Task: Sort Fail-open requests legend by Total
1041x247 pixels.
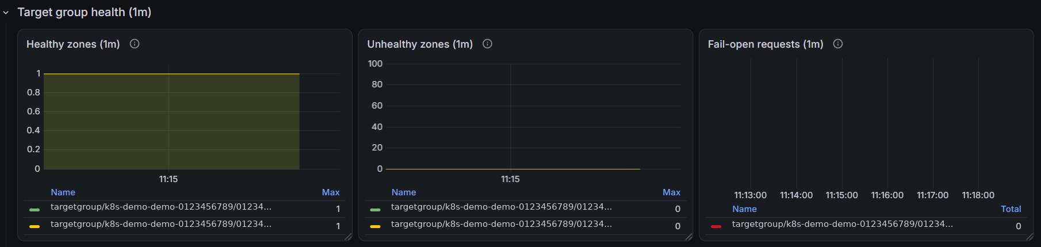Action: [x=1011, y=209]
